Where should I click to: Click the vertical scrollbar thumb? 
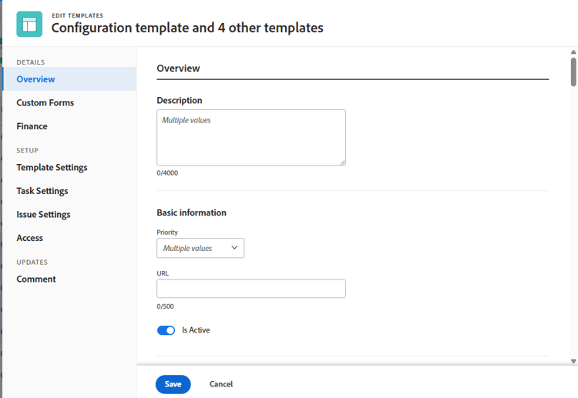point(573,72)
